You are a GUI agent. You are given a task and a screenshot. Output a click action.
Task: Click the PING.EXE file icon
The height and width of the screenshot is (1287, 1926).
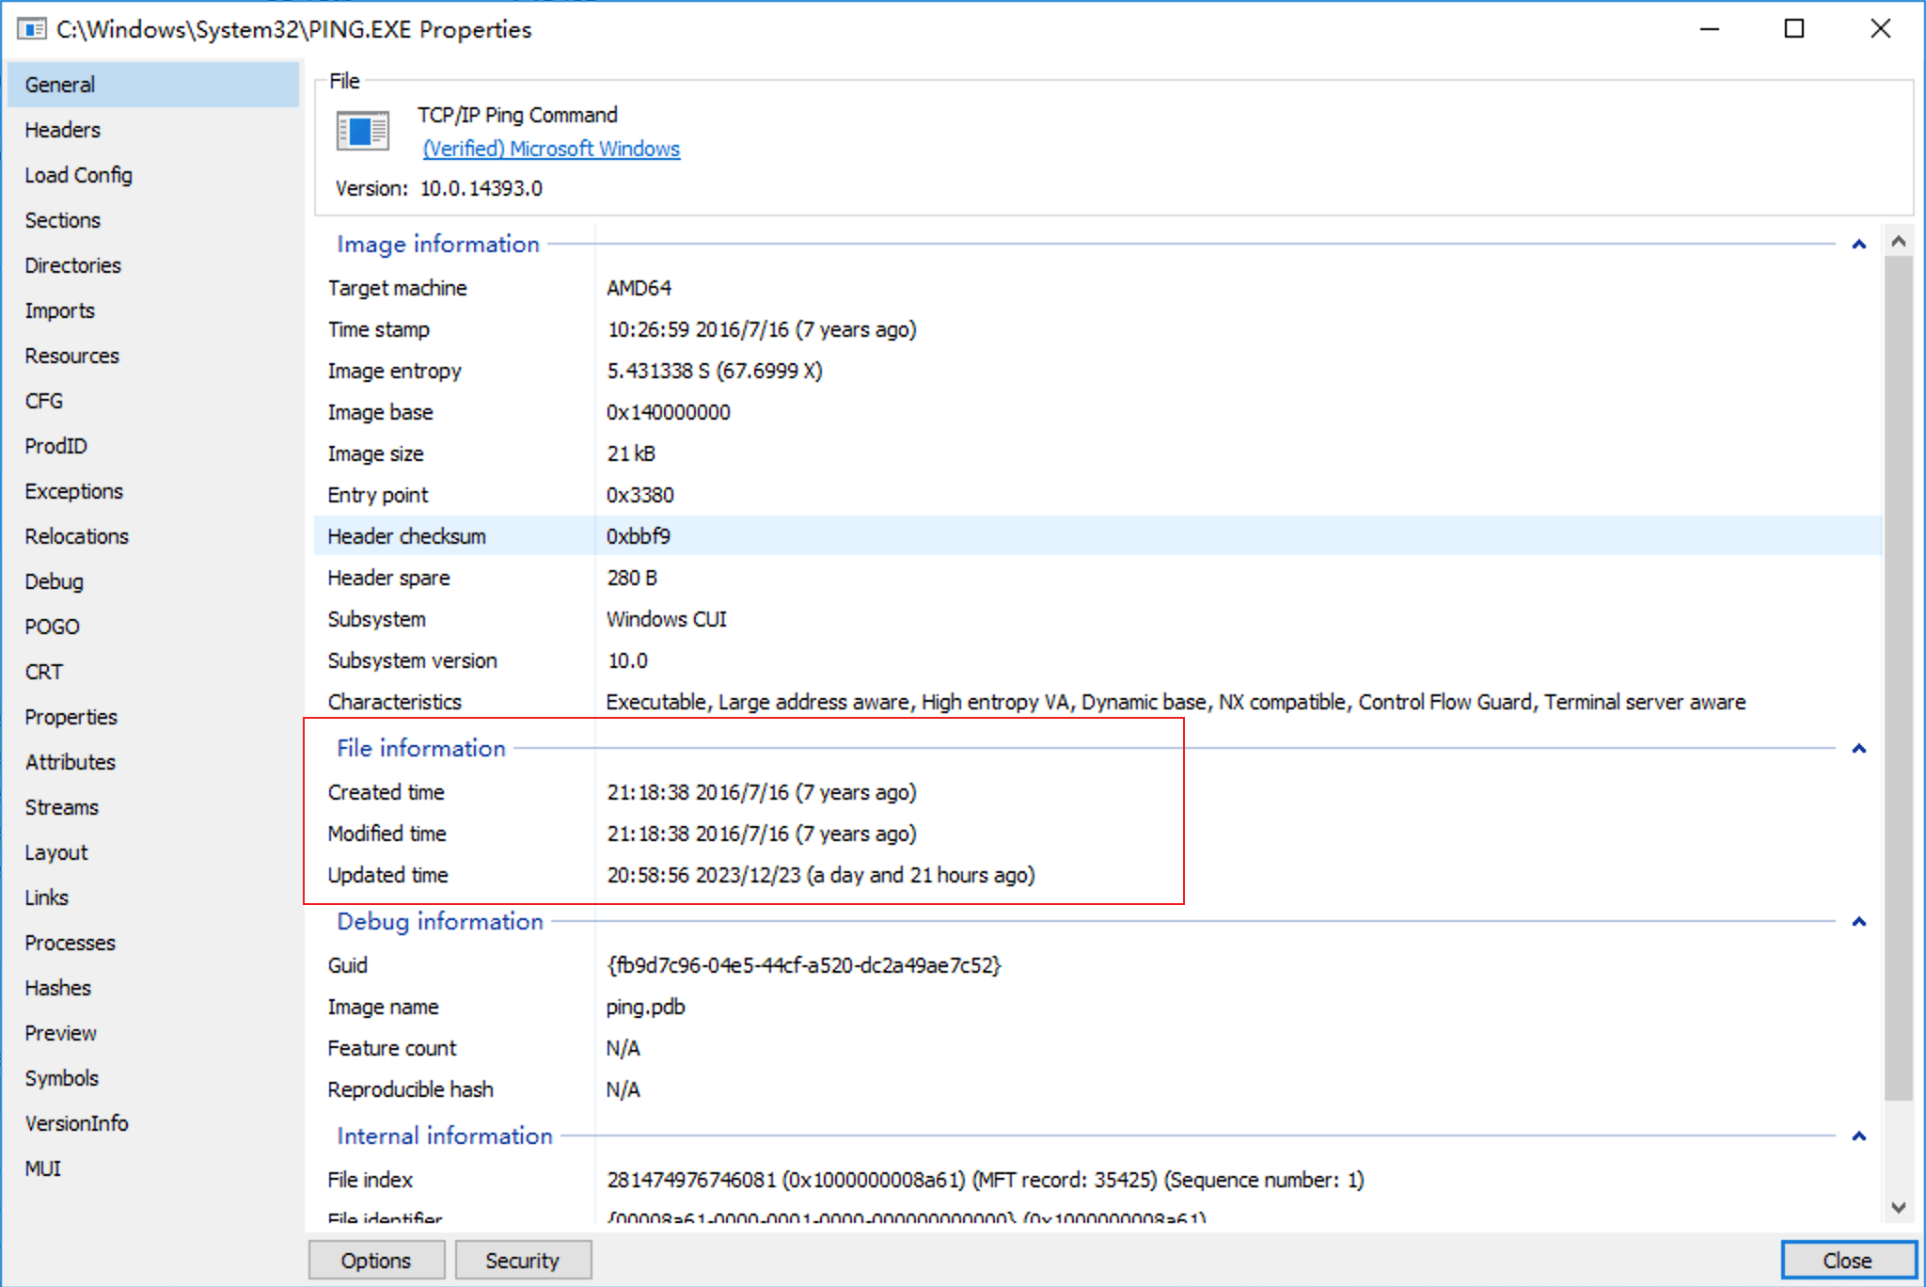point(362,131)
